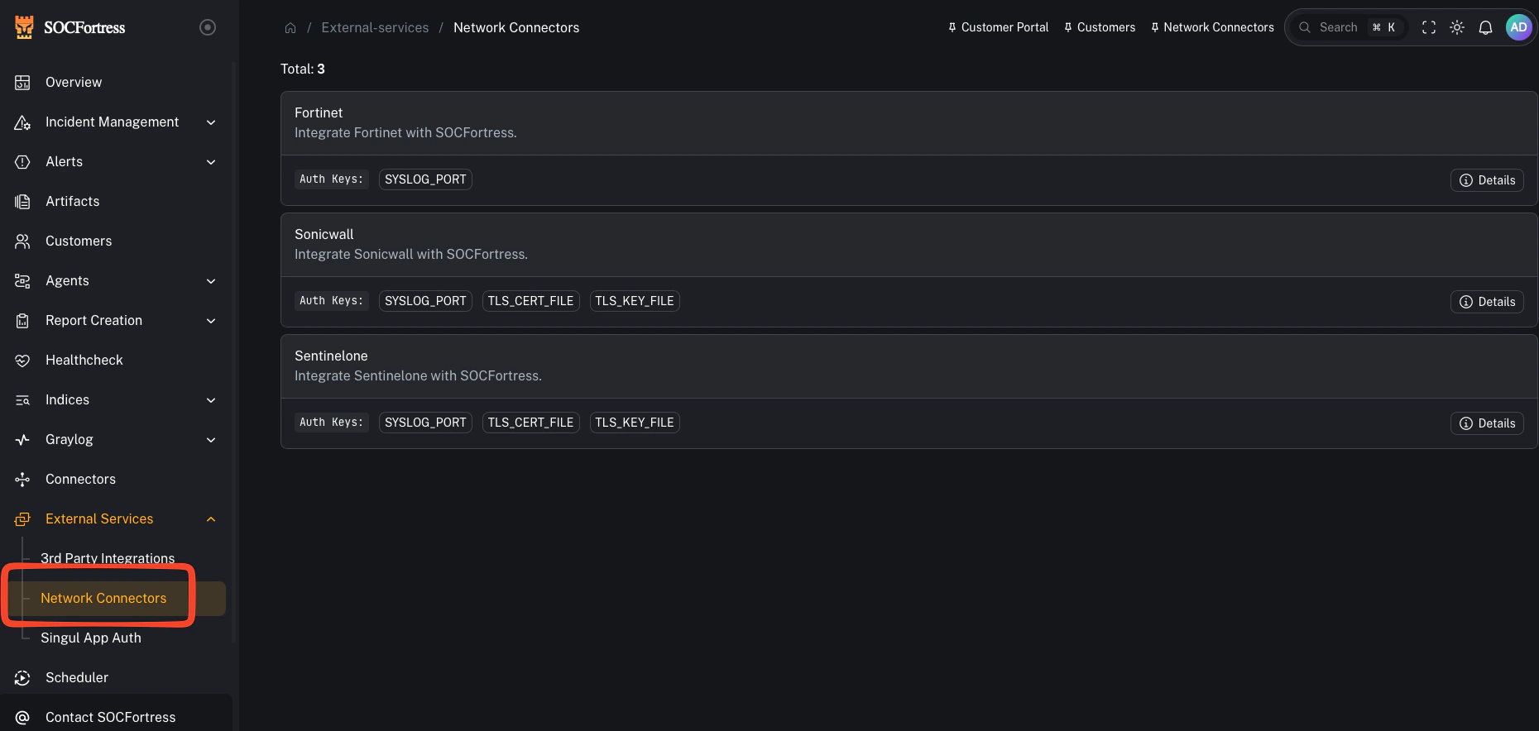
Task: Toggle the sidebar collapse circle button
Action: click(x=208, y=27)
